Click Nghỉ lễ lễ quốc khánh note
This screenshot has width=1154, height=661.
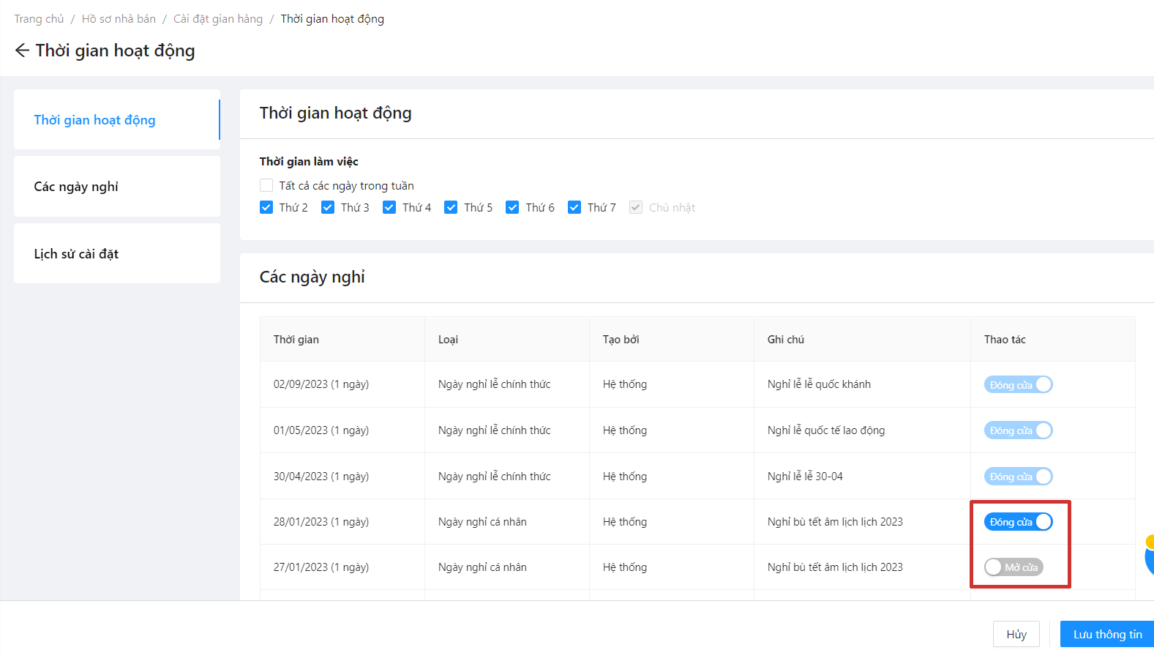pyautogui.click(x=819, y=384)
